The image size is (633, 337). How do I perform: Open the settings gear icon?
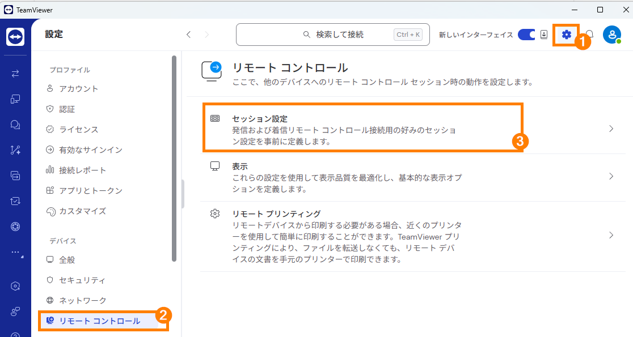[567, 35]
